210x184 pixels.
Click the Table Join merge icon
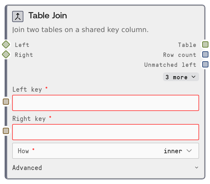[18, 16]
